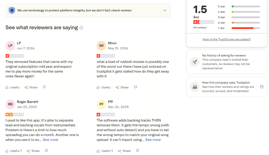269x155 pixels.
Task: Click Pff's one-star rating
Action: coord(106,115)
